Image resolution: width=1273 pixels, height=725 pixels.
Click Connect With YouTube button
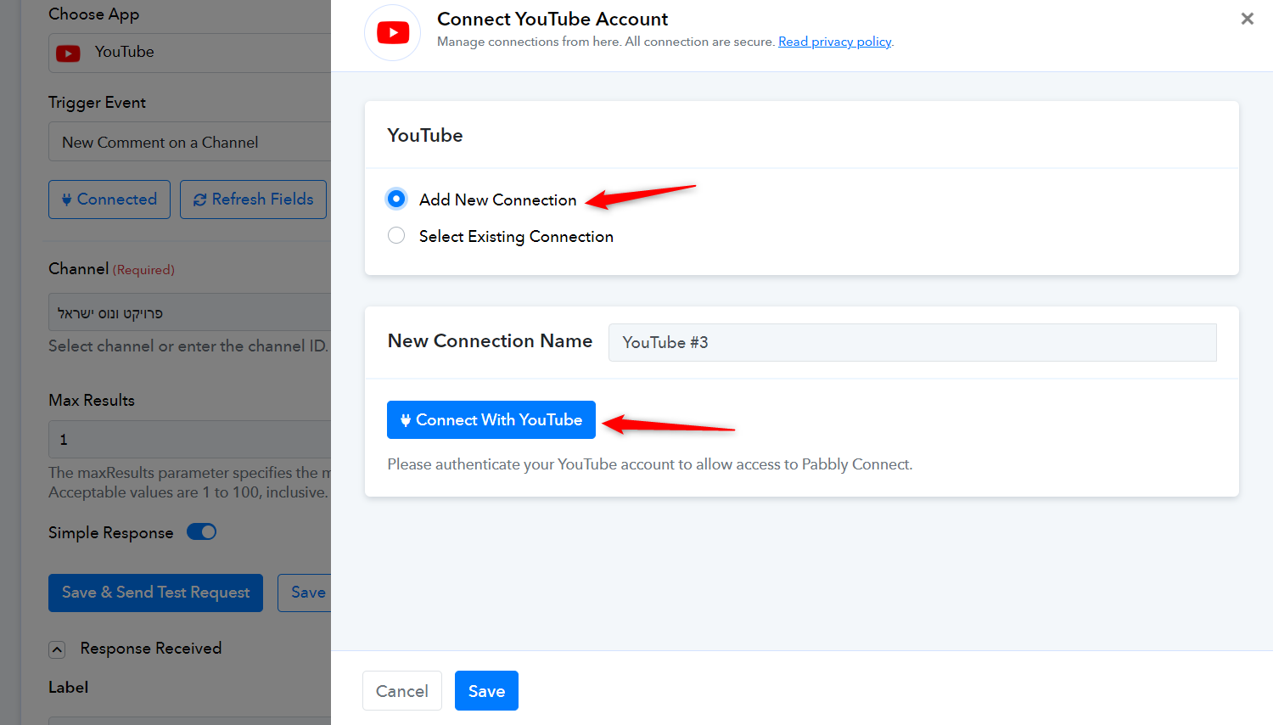coord(491,419)
